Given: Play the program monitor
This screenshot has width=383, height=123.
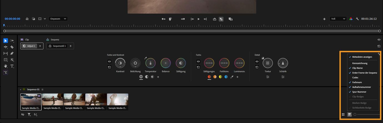Looking at the screenshot, I should pos(199,19).
